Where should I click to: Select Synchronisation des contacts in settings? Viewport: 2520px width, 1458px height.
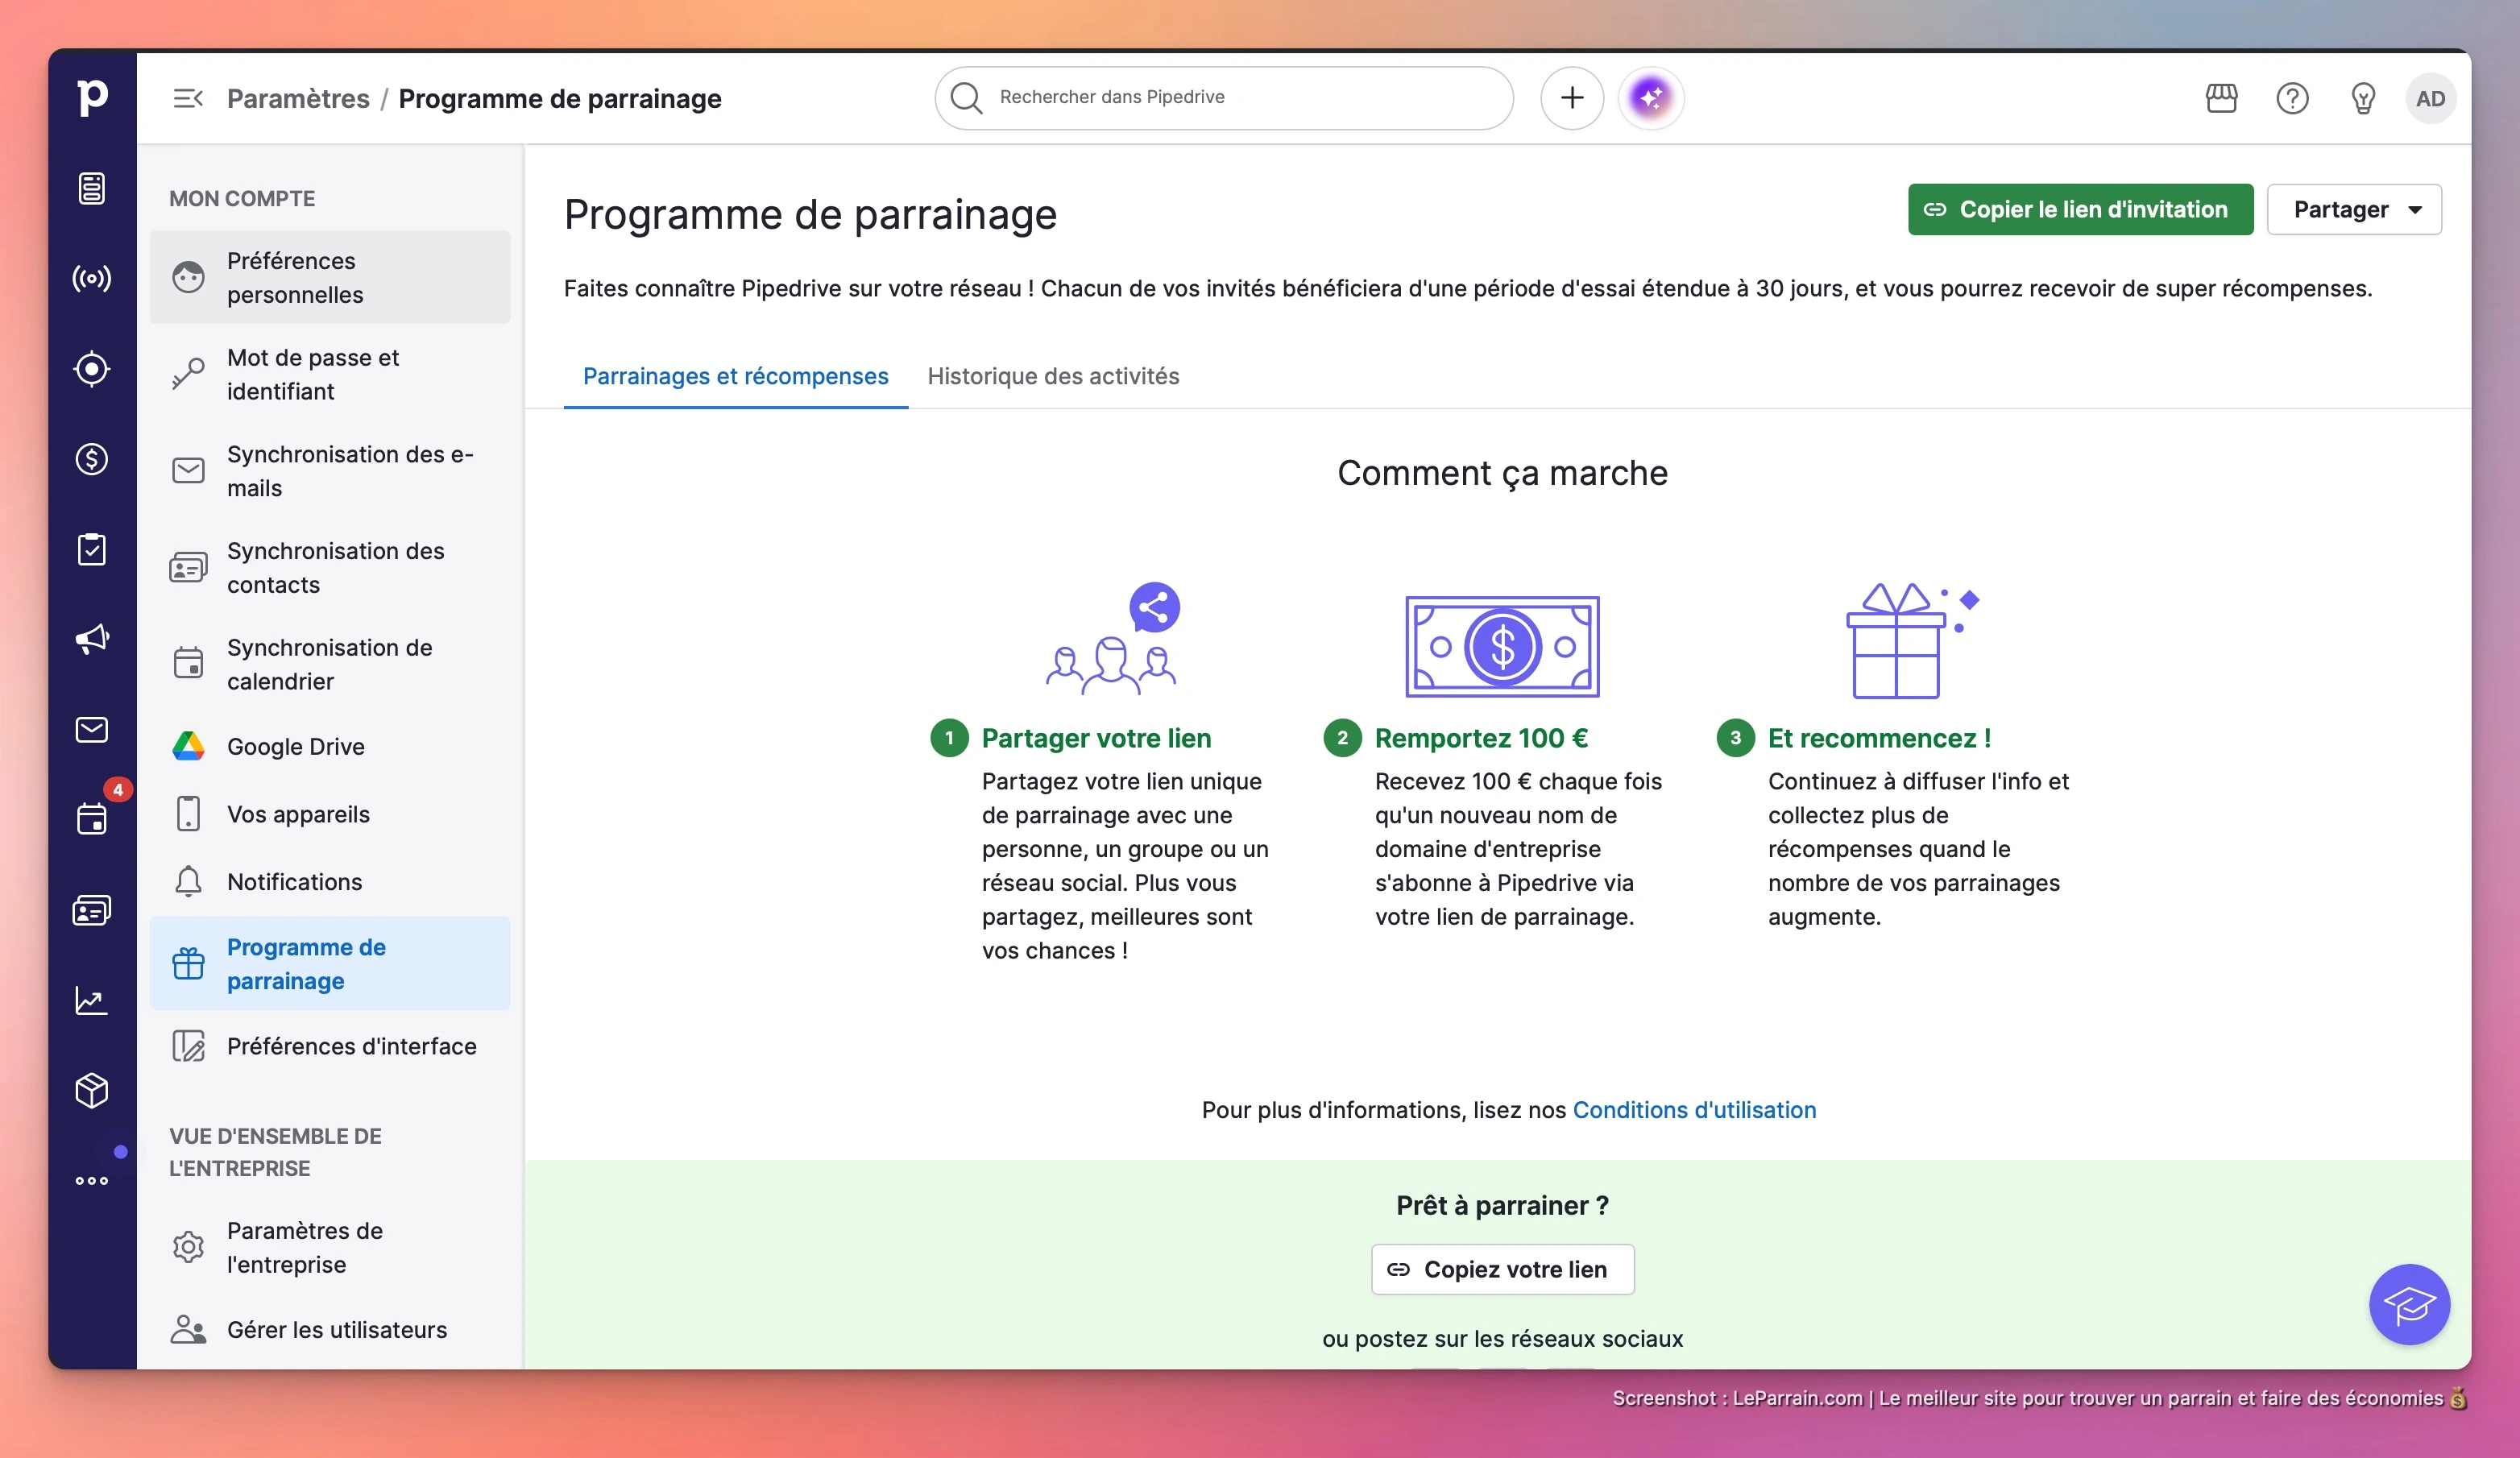pyautogui.click(x=335, y=567)
